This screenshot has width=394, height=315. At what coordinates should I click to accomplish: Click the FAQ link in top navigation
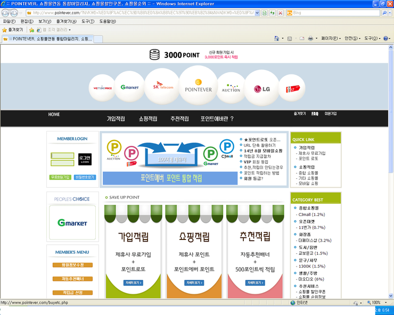click(x=315, y=114)
